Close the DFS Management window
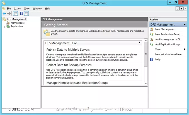The image size is (189, 115). coord(183,3)
